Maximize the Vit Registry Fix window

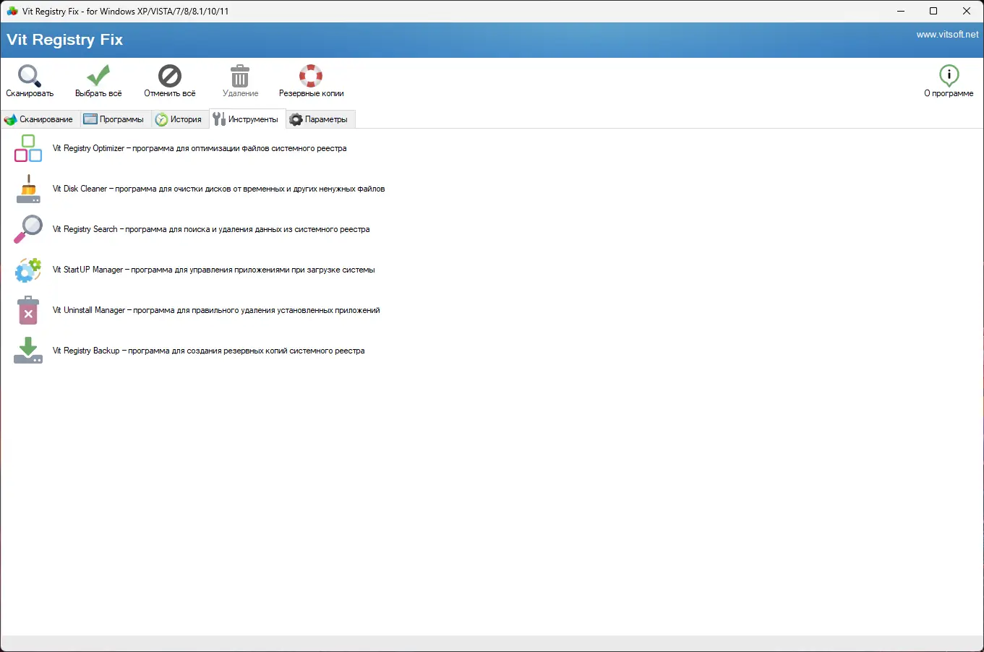[x=933, y=11]
